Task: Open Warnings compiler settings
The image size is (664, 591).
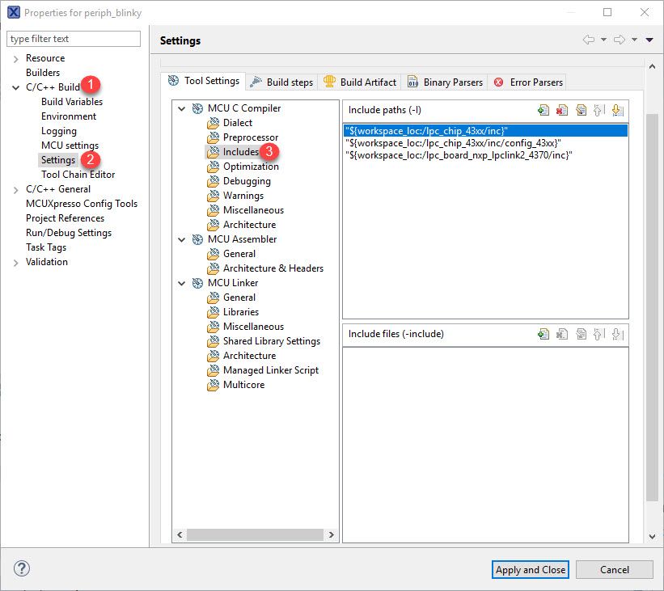Action: click(243, 196)
